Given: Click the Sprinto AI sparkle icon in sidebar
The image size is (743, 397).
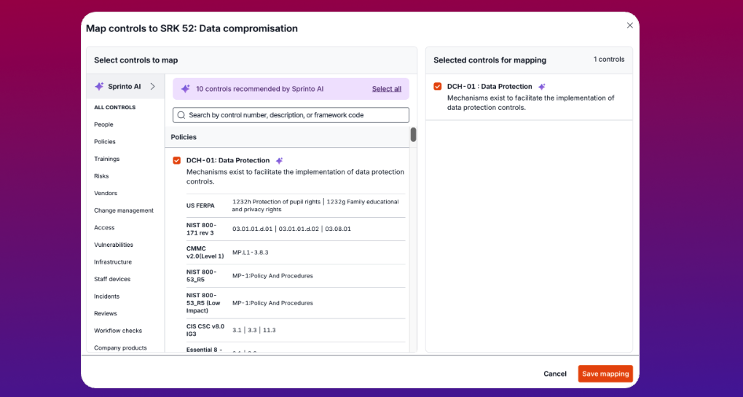Looking at the screenshot, I should 99,86.
